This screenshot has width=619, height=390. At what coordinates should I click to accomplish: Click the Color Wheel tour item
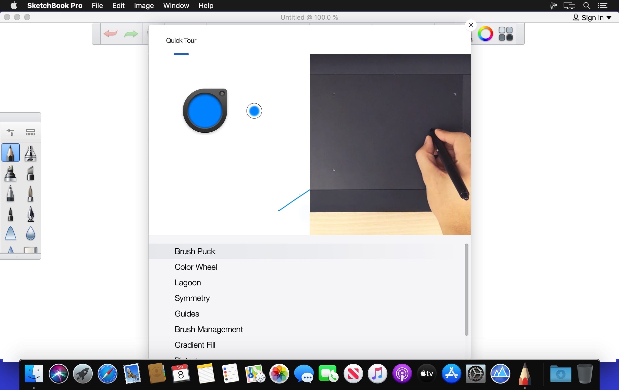click(x=195, y=266)
